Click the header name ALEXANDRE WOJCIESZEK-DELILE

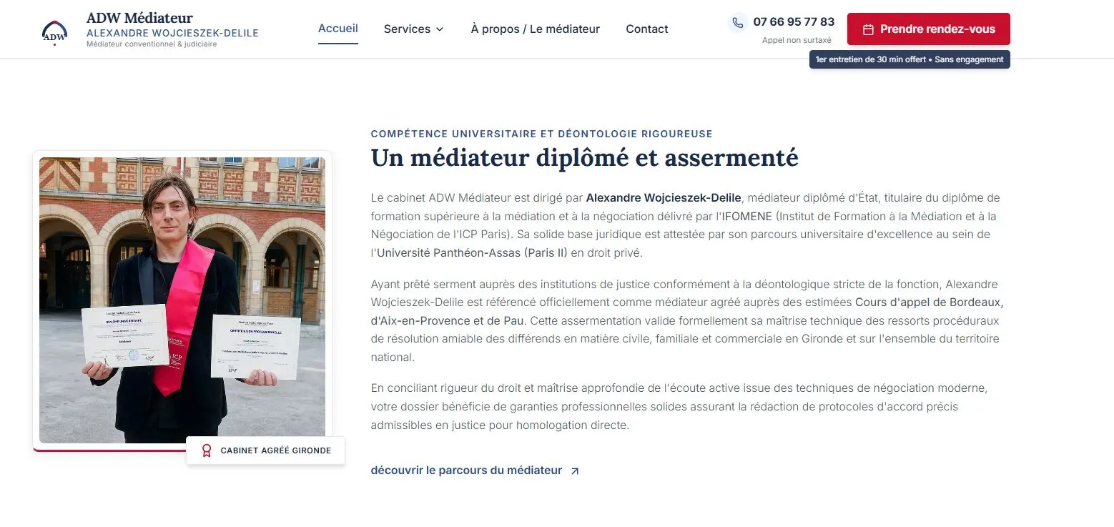pyautogui.click(x=172, y=33)
